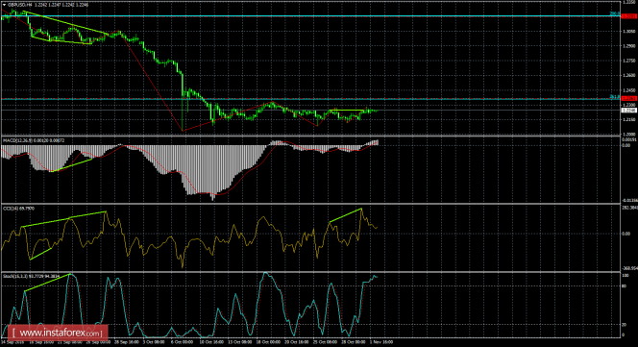Select the short yellow-green resistance line near latest candles
The width and height of the screenshot is (638, 347).
coord(346,110)
